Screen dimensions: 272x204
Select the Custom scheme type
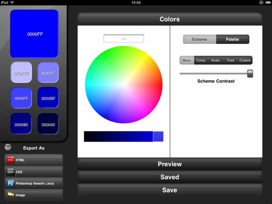[245, 60]
